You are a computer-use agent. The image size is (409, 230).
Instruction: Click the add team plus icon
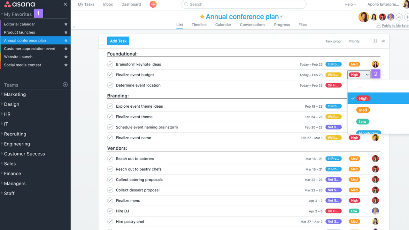coord(65,85)
